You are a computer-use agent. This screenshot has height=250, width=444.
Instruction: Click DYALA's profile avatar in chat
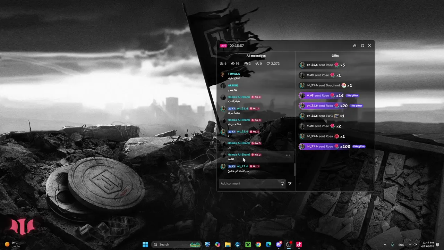pyautogui.click(x=223, y=74)
